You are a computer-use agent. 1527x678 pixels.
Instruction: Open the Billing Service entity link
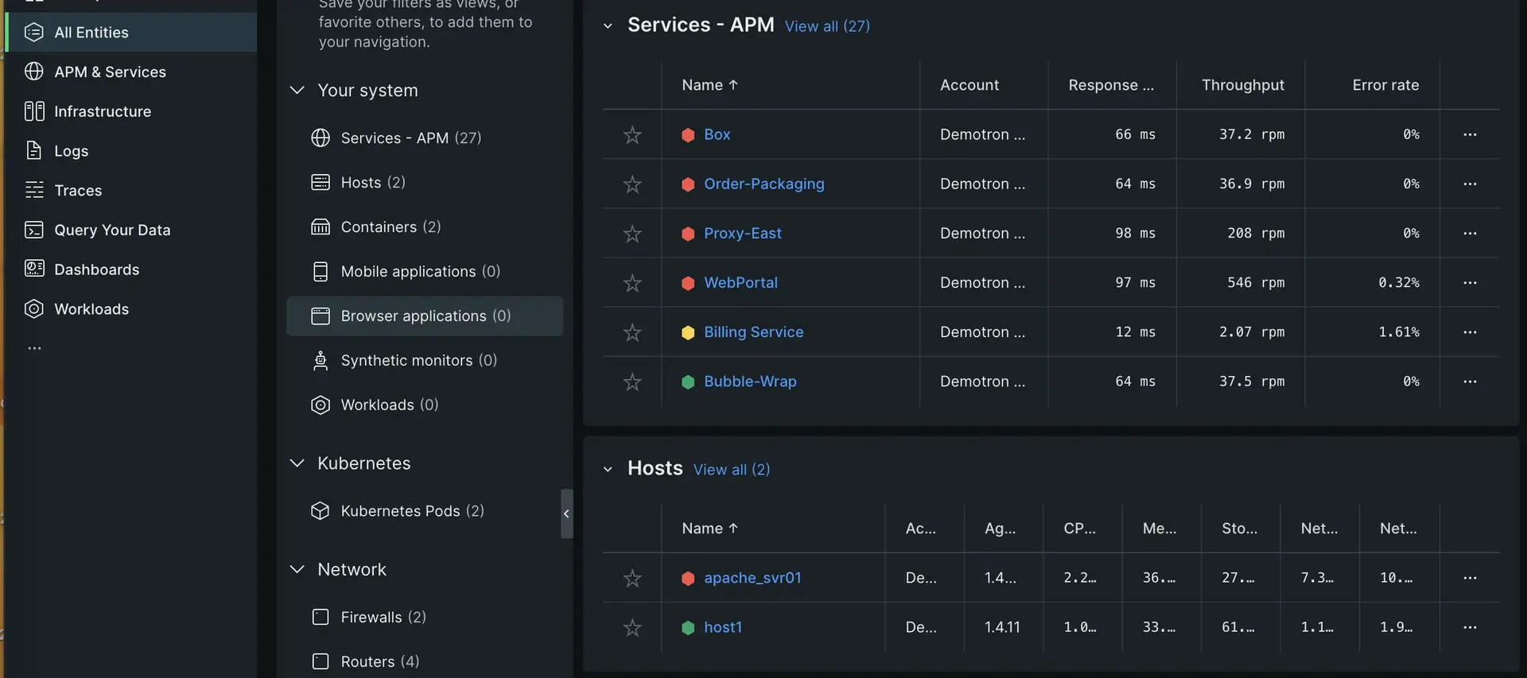(753, 331)
